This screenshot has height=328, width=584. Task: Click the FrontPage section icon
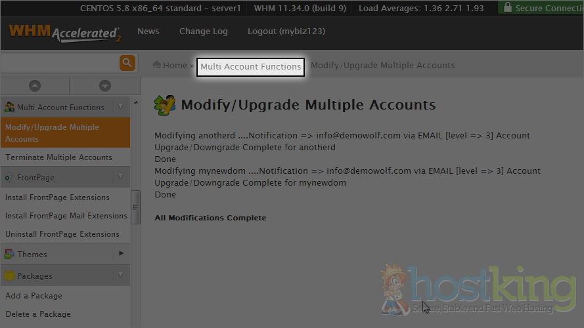[x=9, y=177]
